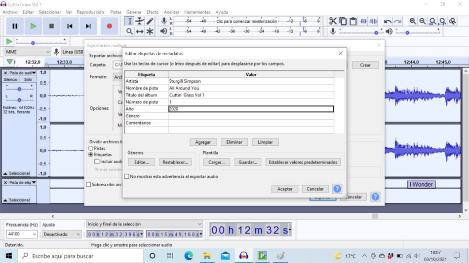Click the Fit selection to width icon
The height and width of the screenshot is (263, 469).
tap(432, 21)
